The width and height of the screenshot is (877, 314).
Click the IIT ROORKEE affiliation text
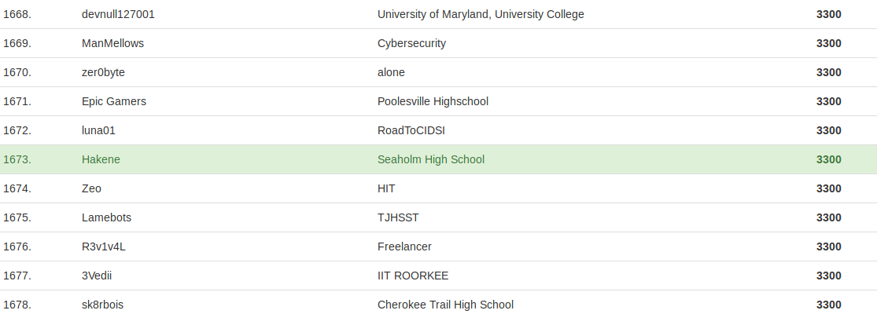(x=413, y=276)
